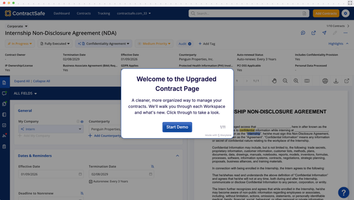The image size is (354, 200).
Task: Select the document workspace sidebar icon
Action: [4, 83]
